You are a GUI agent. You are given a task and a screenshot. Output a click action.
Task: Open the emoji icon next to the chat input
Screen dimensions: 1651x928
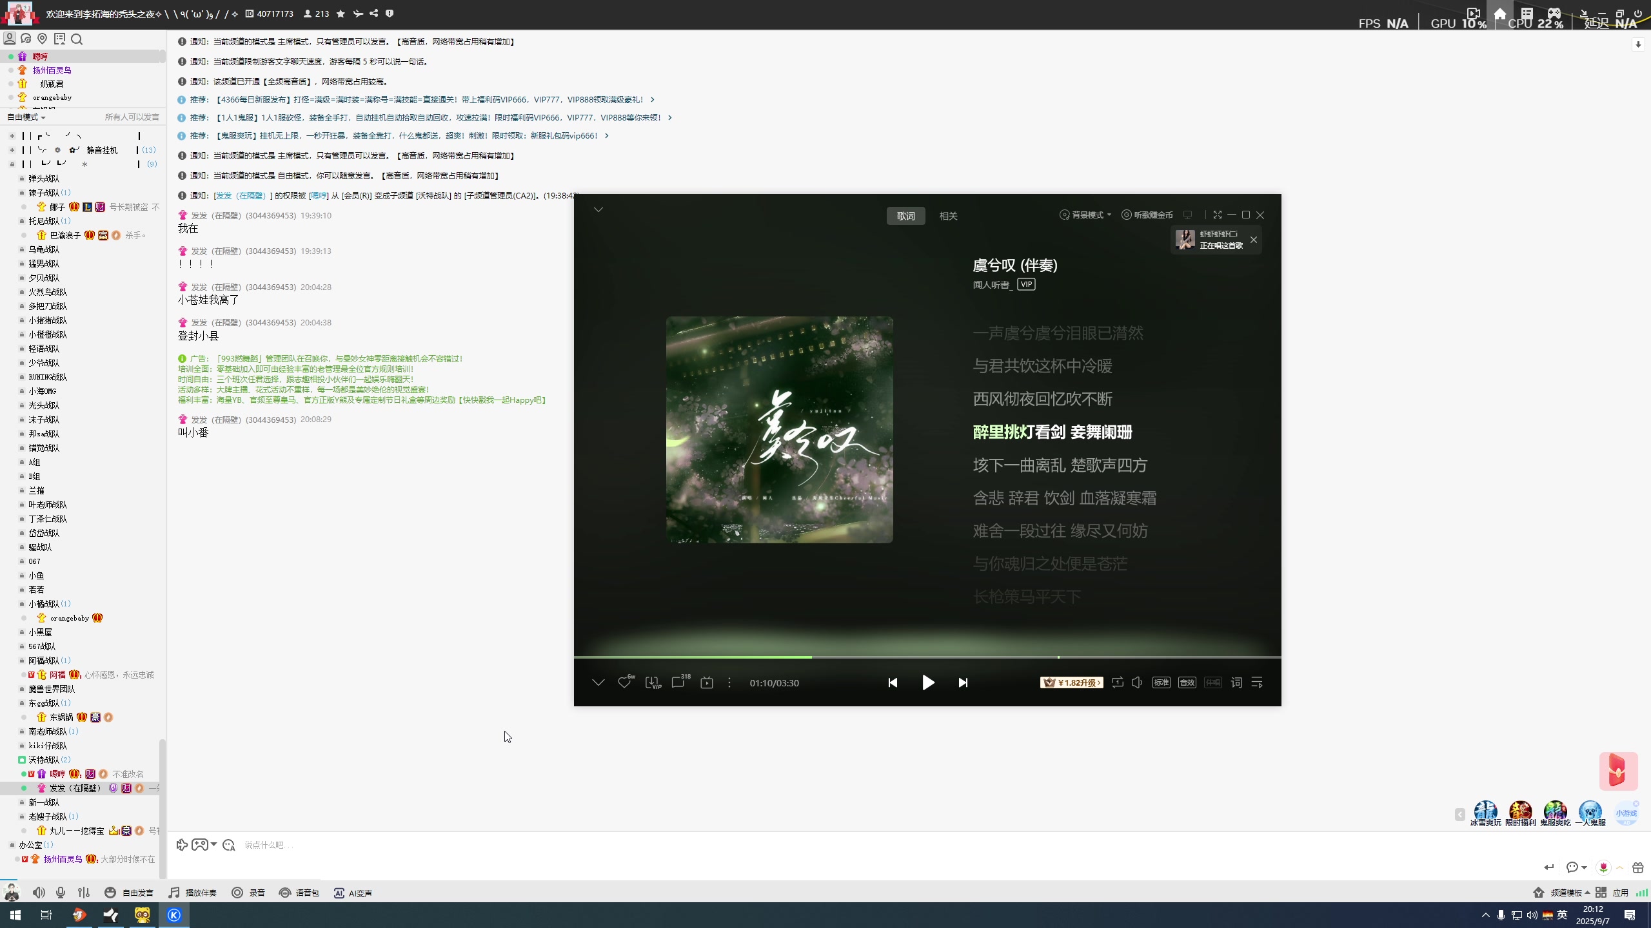tap(228, 845)
